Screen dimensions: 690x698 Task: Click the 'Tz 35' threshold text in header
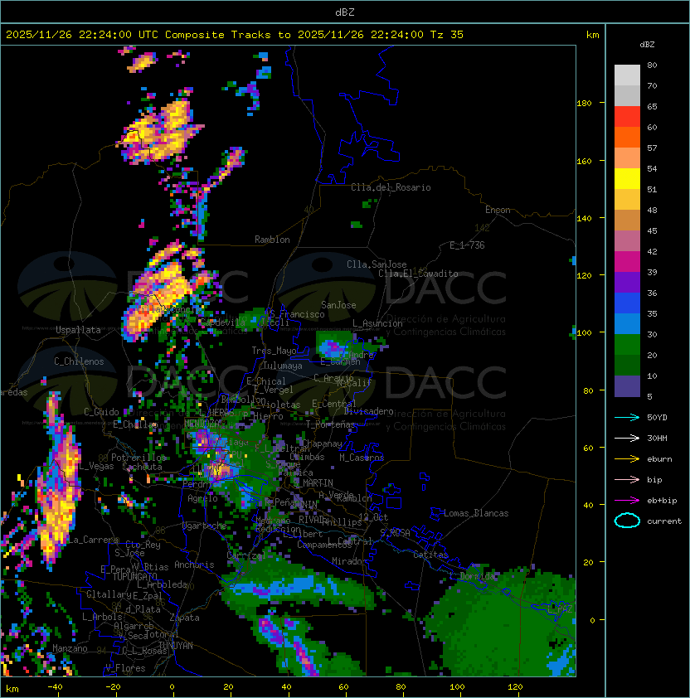(447, 35)
